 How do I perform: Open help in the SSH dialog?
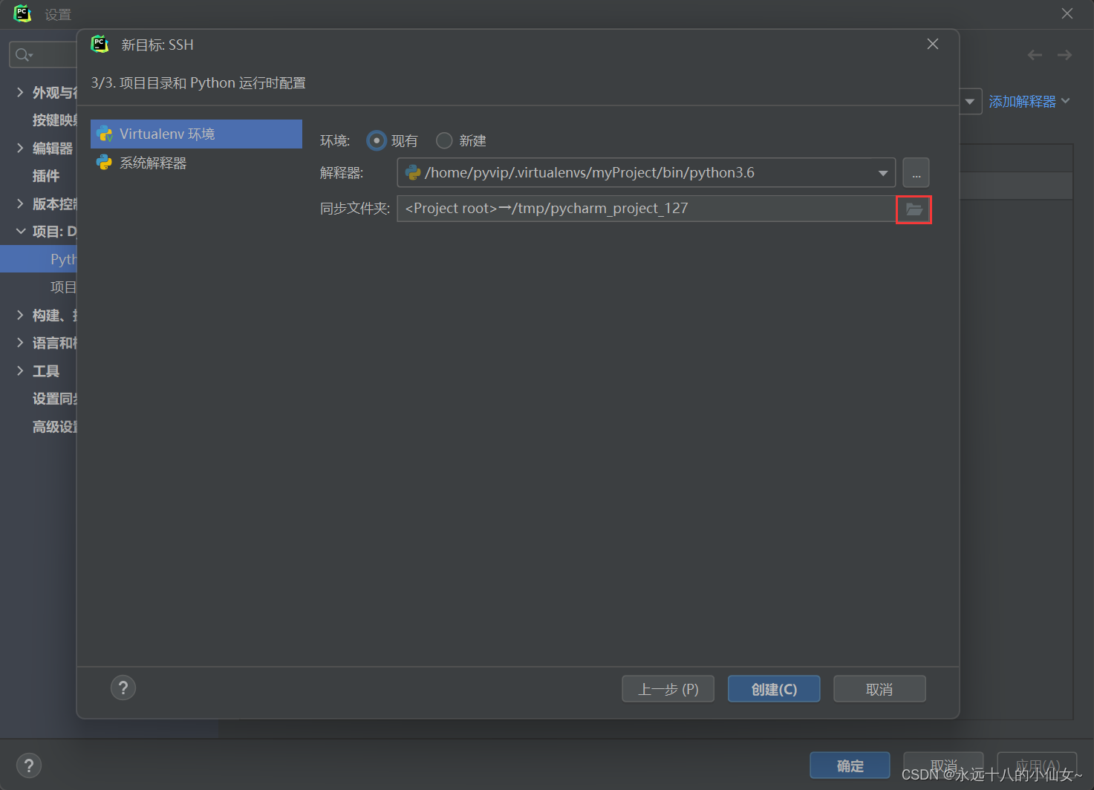click(x=123, y=688)
